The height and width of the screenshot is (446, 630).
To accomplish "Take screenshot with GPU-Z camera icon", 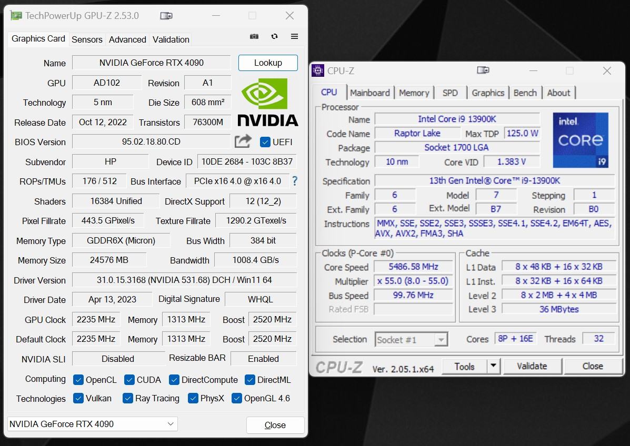I will click(x=254, y=36).
